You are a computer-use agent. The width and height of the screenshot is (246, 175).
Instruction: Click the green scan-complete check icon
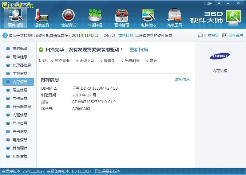(x=41, y=50)
